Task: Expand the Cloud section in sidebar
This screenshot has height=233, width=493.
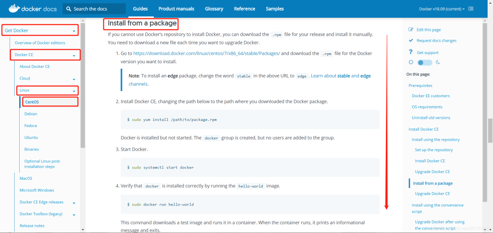Action: click(x=74, y=79)
